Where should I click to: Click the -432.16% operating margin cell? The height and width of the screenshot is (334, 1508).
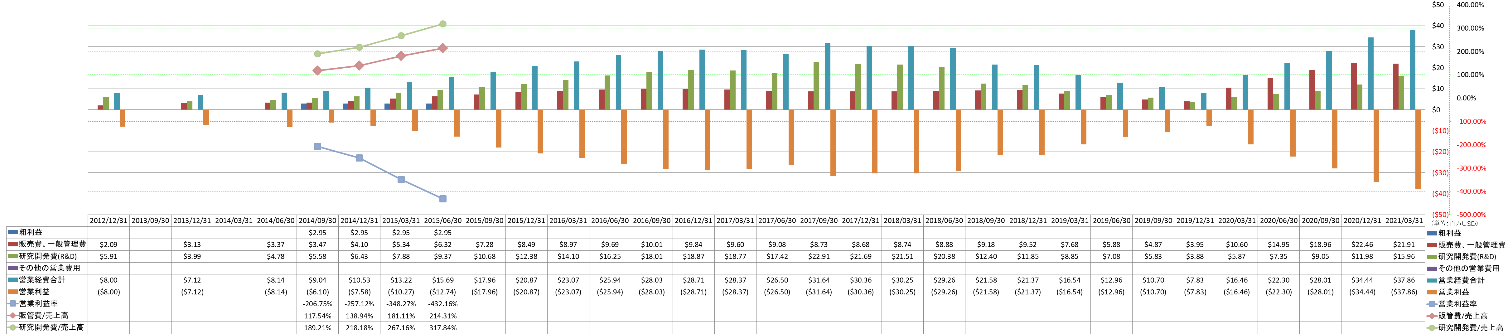point(442,303)
